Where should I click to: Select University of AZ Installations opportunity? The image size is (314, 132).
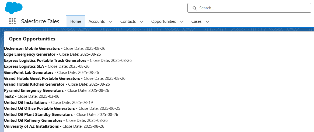(32, 126)
